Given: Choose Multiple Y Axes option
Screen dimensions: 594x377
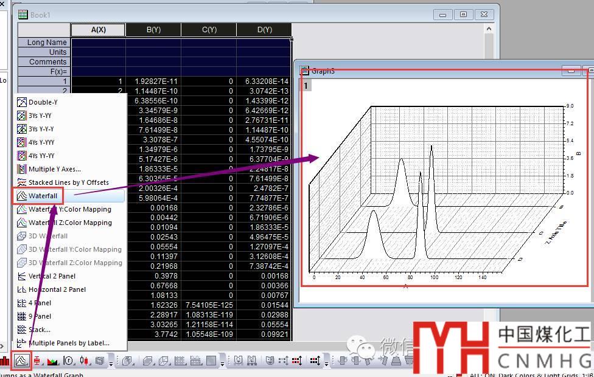Looking at the screenshot, I should pyautogui.click(x=54, y=169).
